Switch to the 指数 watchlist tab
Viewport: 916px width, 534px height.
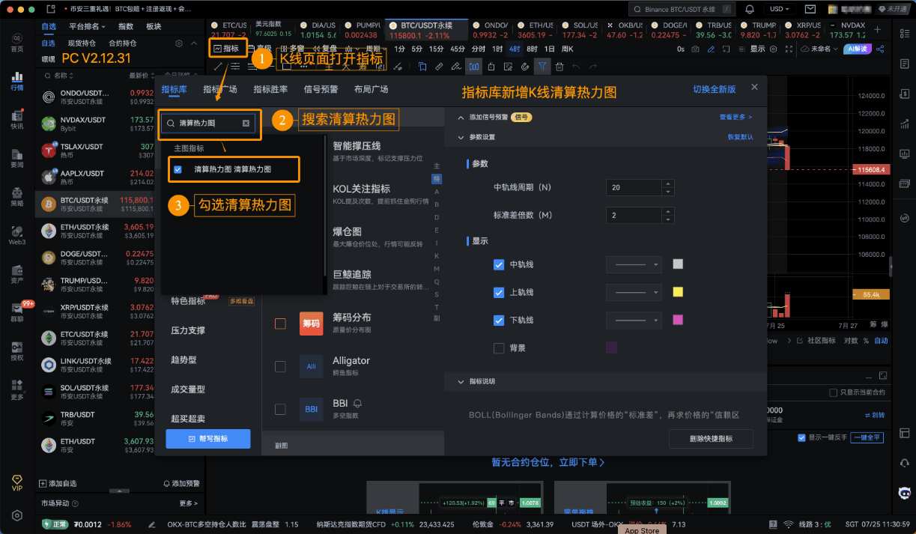(126, 26)
